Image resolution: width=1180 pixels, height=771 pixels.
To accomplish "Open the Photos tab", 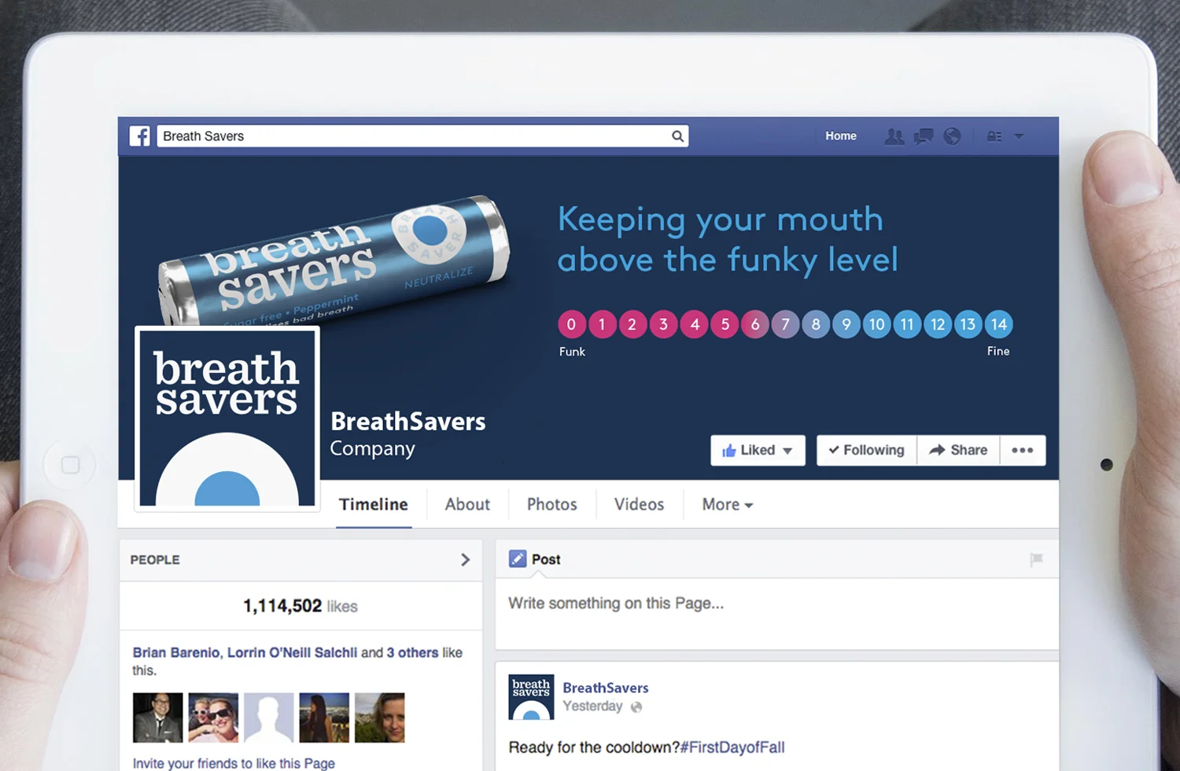I will 552,504.
